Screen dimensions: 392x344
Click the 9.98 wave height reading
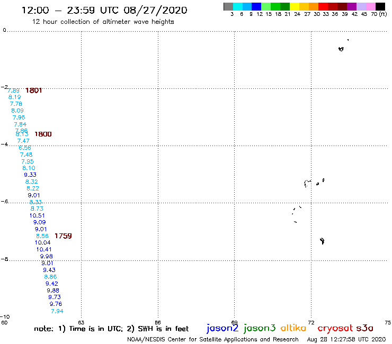(46, 256)
